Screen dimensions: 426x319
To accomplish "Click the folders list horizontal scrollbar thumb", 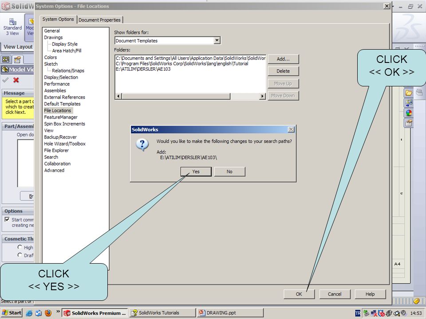I will point(176,96).
